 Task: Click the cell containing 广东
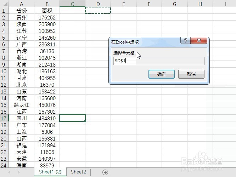pos(22,125)
